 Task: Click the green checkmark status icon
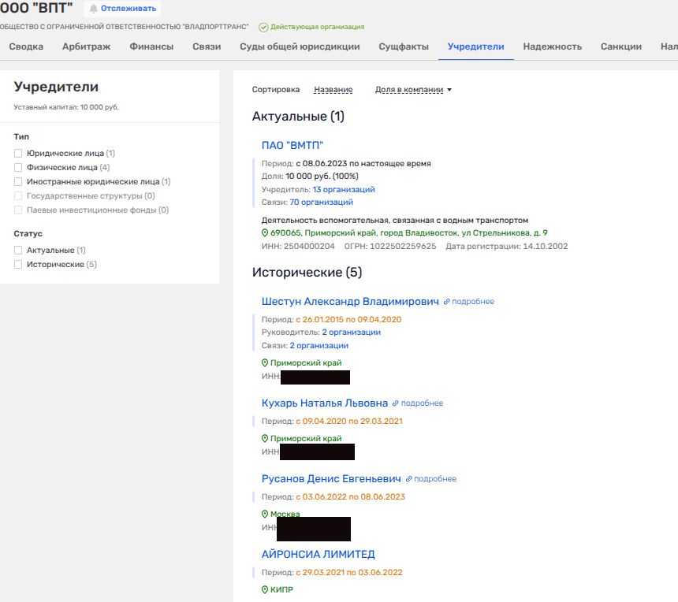tap(263, 27)
